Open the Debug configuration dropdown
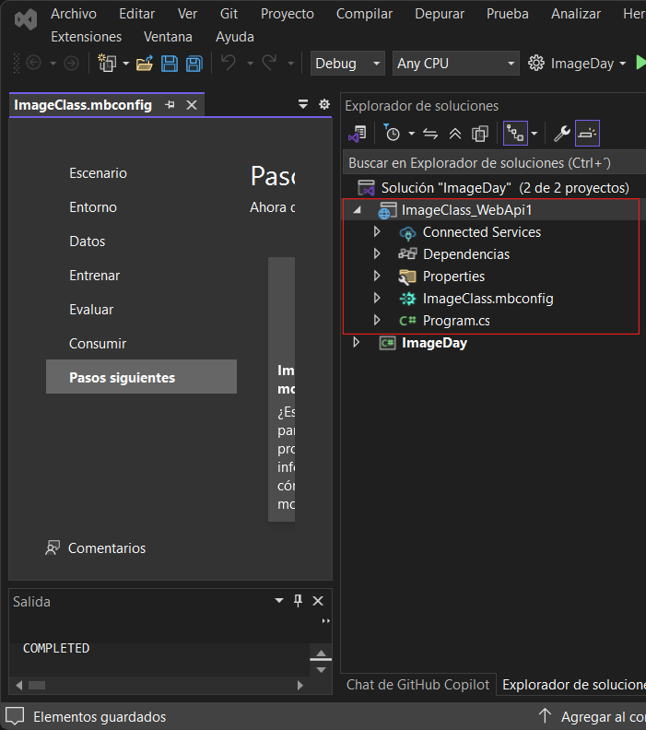The image size is (646, 730). [x=347, y=64]
